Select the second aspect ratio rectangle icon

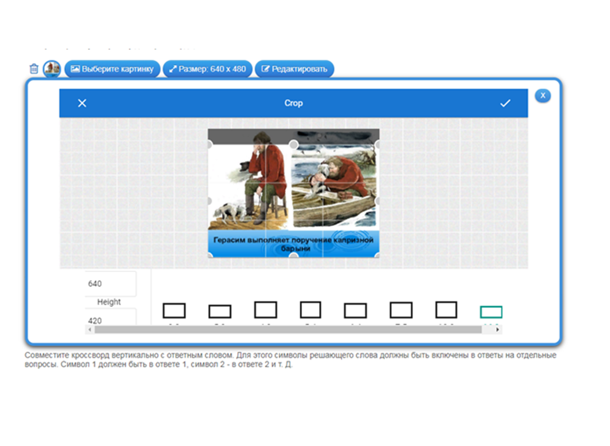(219, 311)
